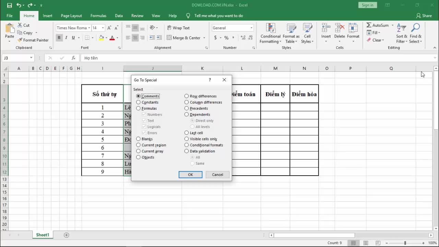
Task: Click the Cut scissors icon
Action: tap(20, 25)
